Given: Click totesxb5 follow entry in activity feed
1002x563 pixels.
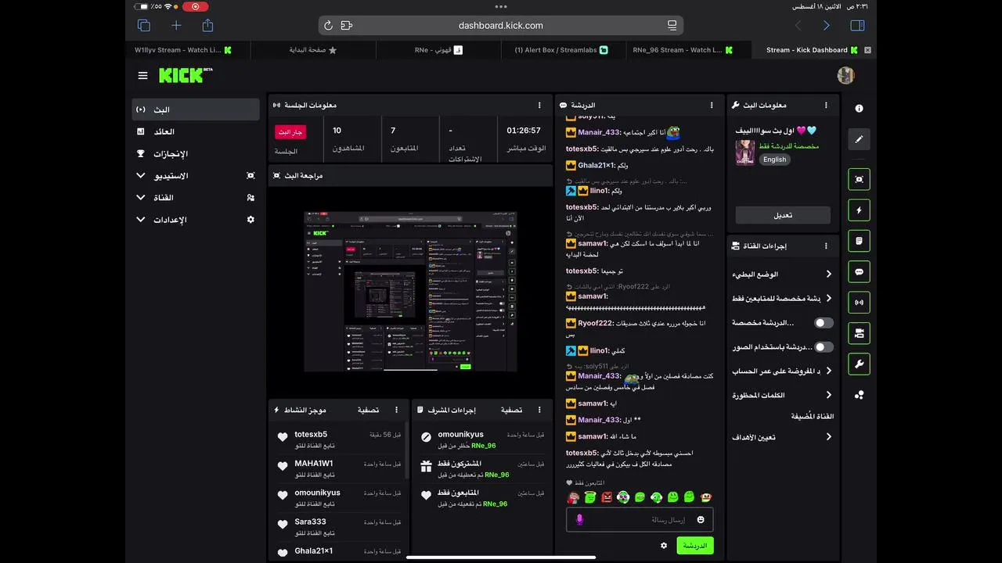Looking at the screenshot, I should 340,439.
